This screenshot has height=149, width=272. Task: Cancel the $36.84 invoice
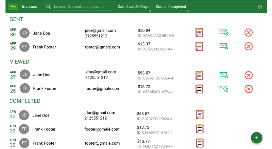pyautogui.click(x=249, y=33)
